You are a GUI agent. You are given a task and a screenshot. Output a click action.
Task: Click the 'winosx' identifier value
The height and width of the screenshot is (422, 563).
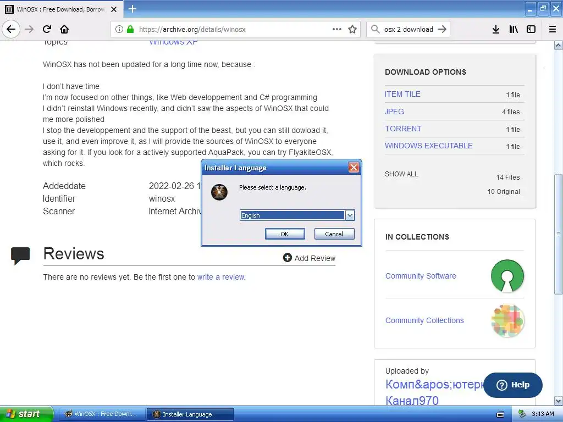point(162,199)
